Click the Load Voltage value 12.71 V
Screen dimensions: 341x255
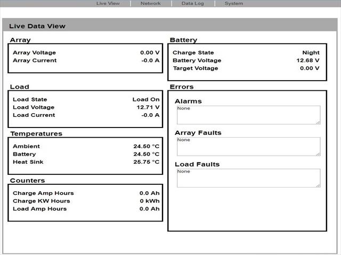148,107
